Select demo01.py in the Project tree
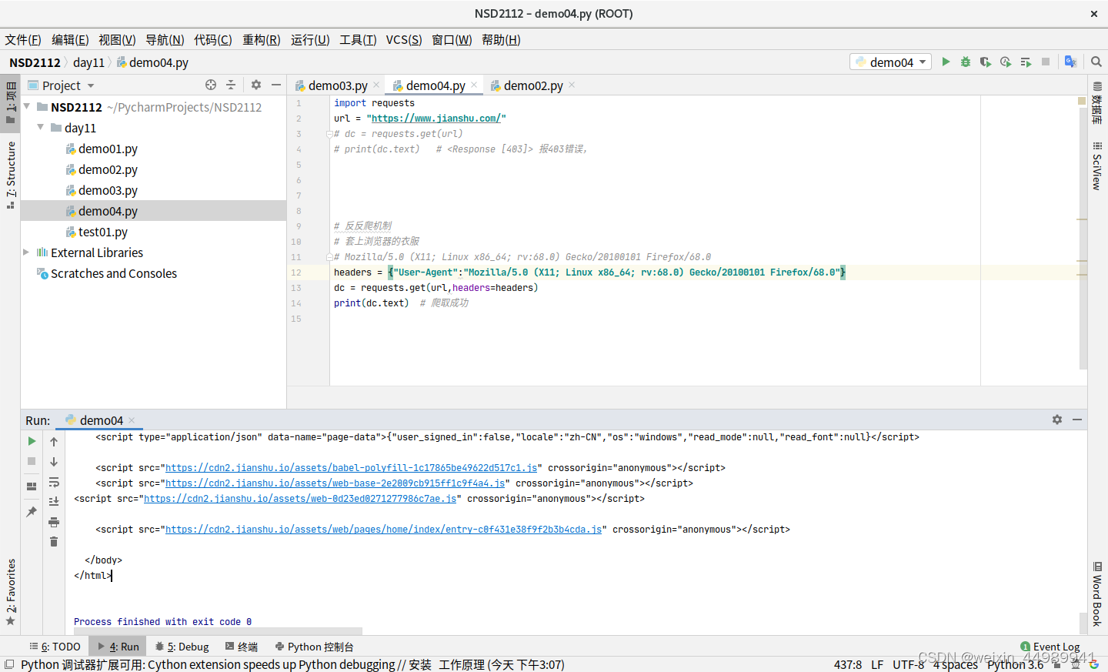 (108, 149)
